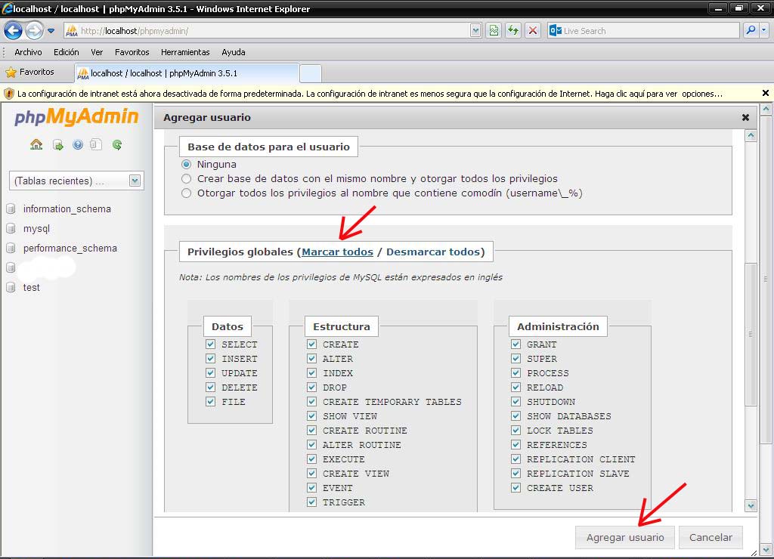The height and width of the screenshot is (559, 774).
Task: Open the phpMyAdmin help documentation icon
Action: (78, 144)
